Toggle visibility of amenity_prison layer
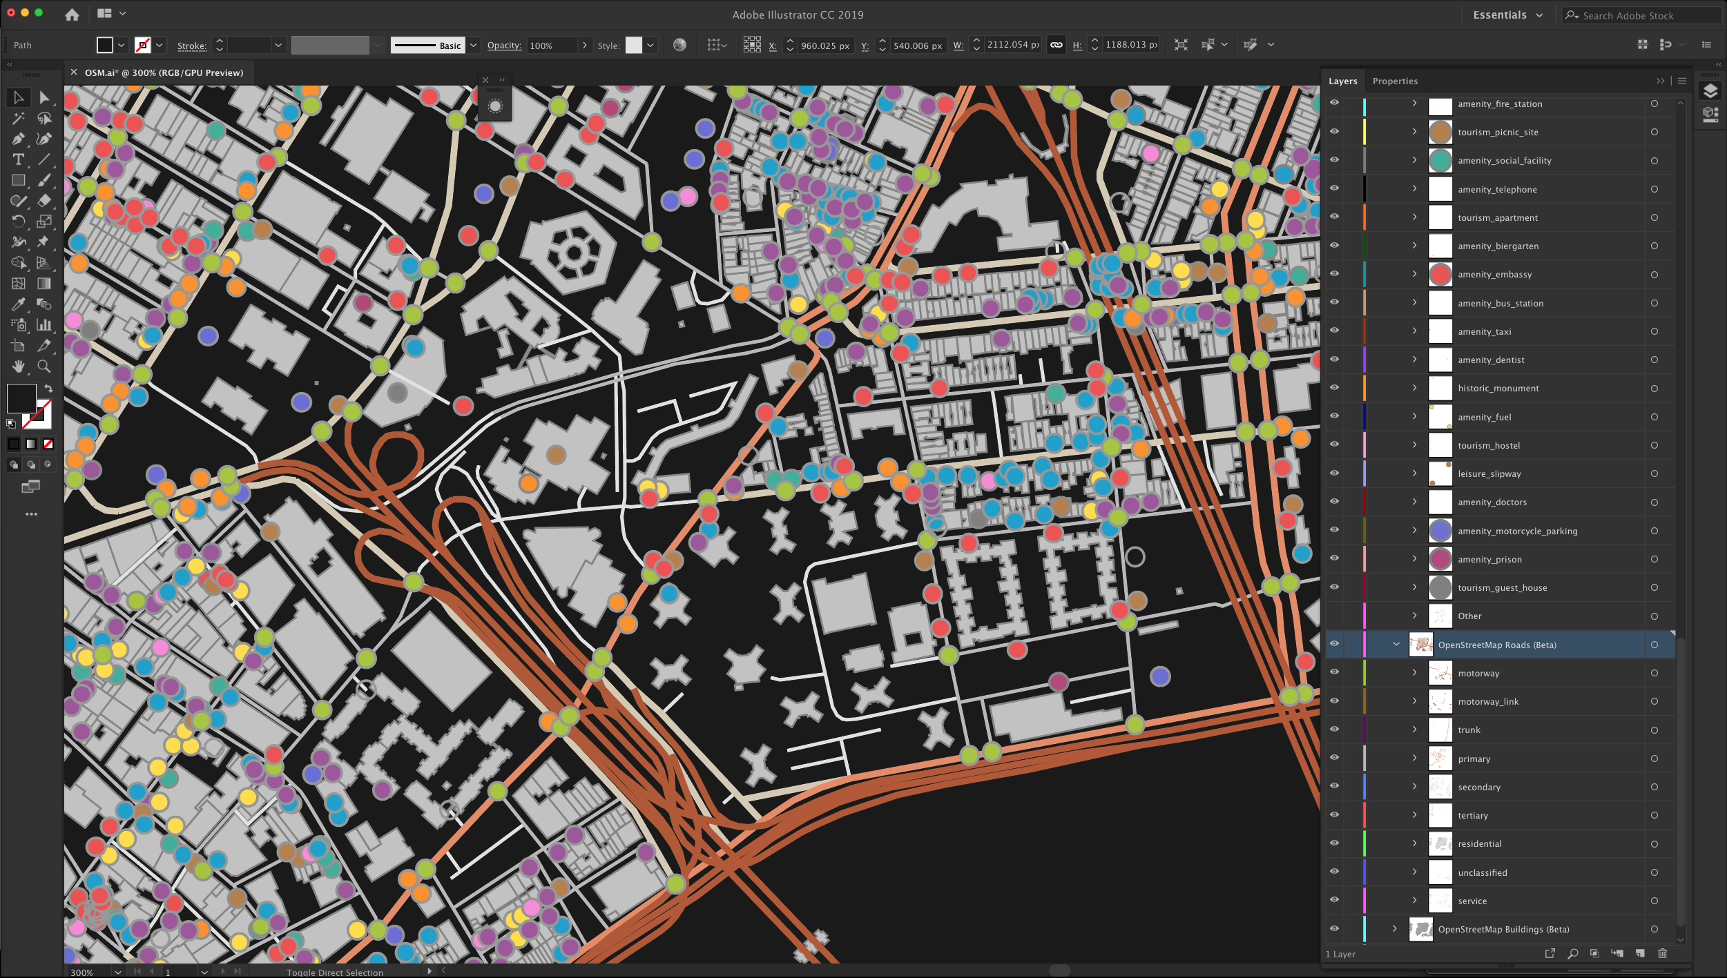This screenshot has width=1727, height=978. click(x=1334, y=558)
